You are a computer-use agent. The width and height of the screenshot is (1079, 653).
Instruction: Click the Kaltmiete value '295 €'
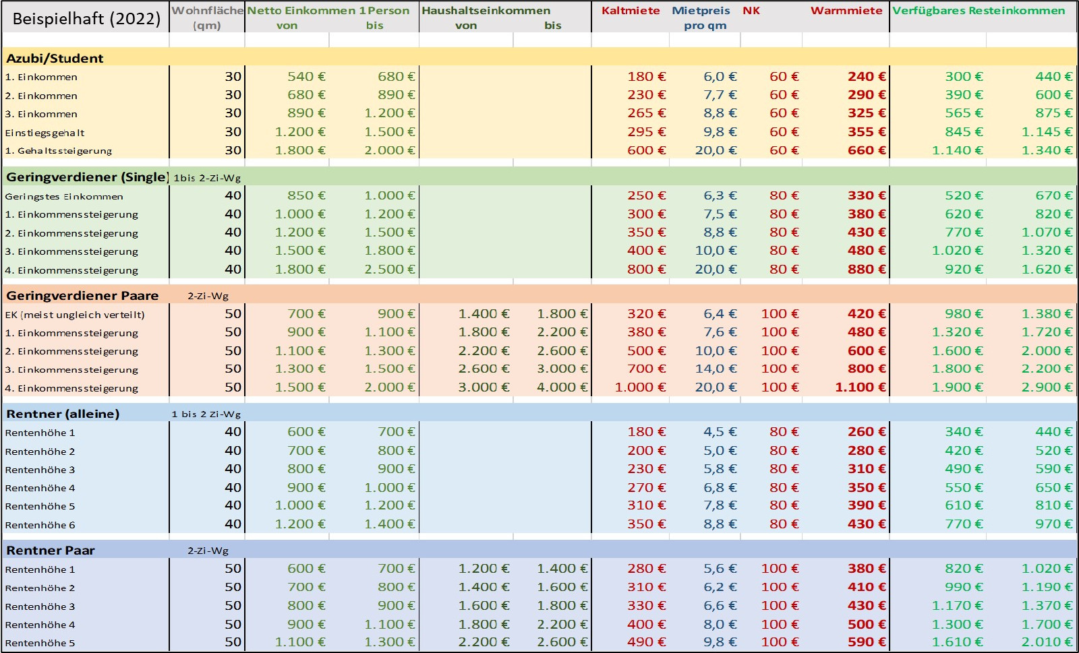point(646,132)
